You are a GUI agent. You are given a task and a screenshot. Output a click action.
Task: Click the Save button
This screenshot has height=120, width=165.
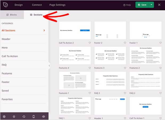[142, 5]
